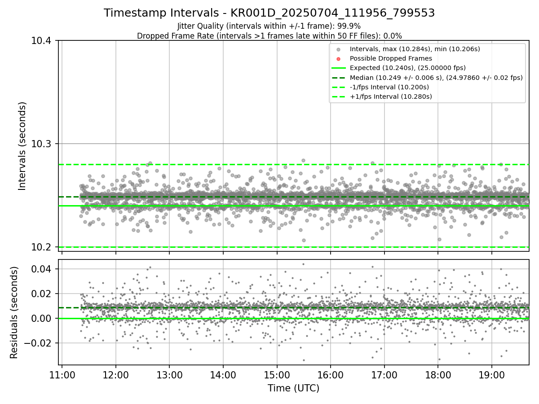Select the 'Dropped Frame Rate' subtitle line

coord(269,36)
